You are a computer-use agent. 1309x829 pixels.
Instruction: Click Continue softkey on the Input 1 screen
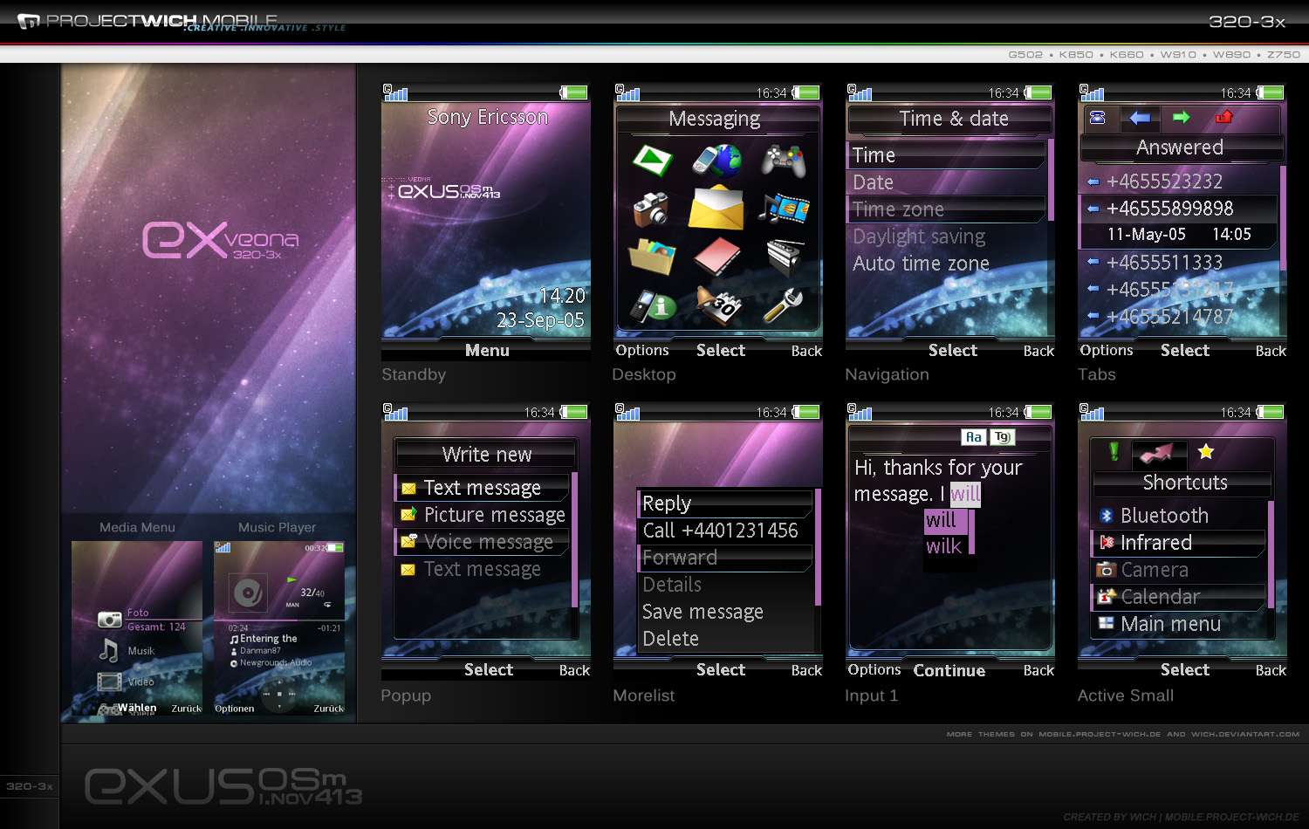tap(949, 670)
